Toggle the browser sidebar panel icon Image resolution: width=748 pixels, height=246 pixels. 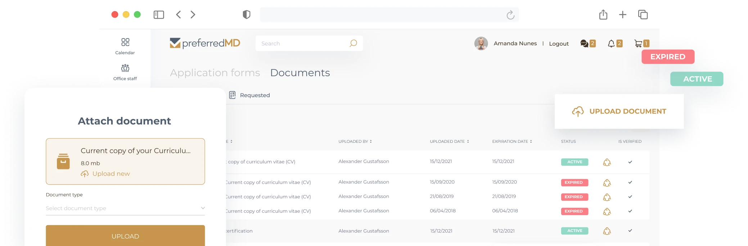[x=159, y=15]
